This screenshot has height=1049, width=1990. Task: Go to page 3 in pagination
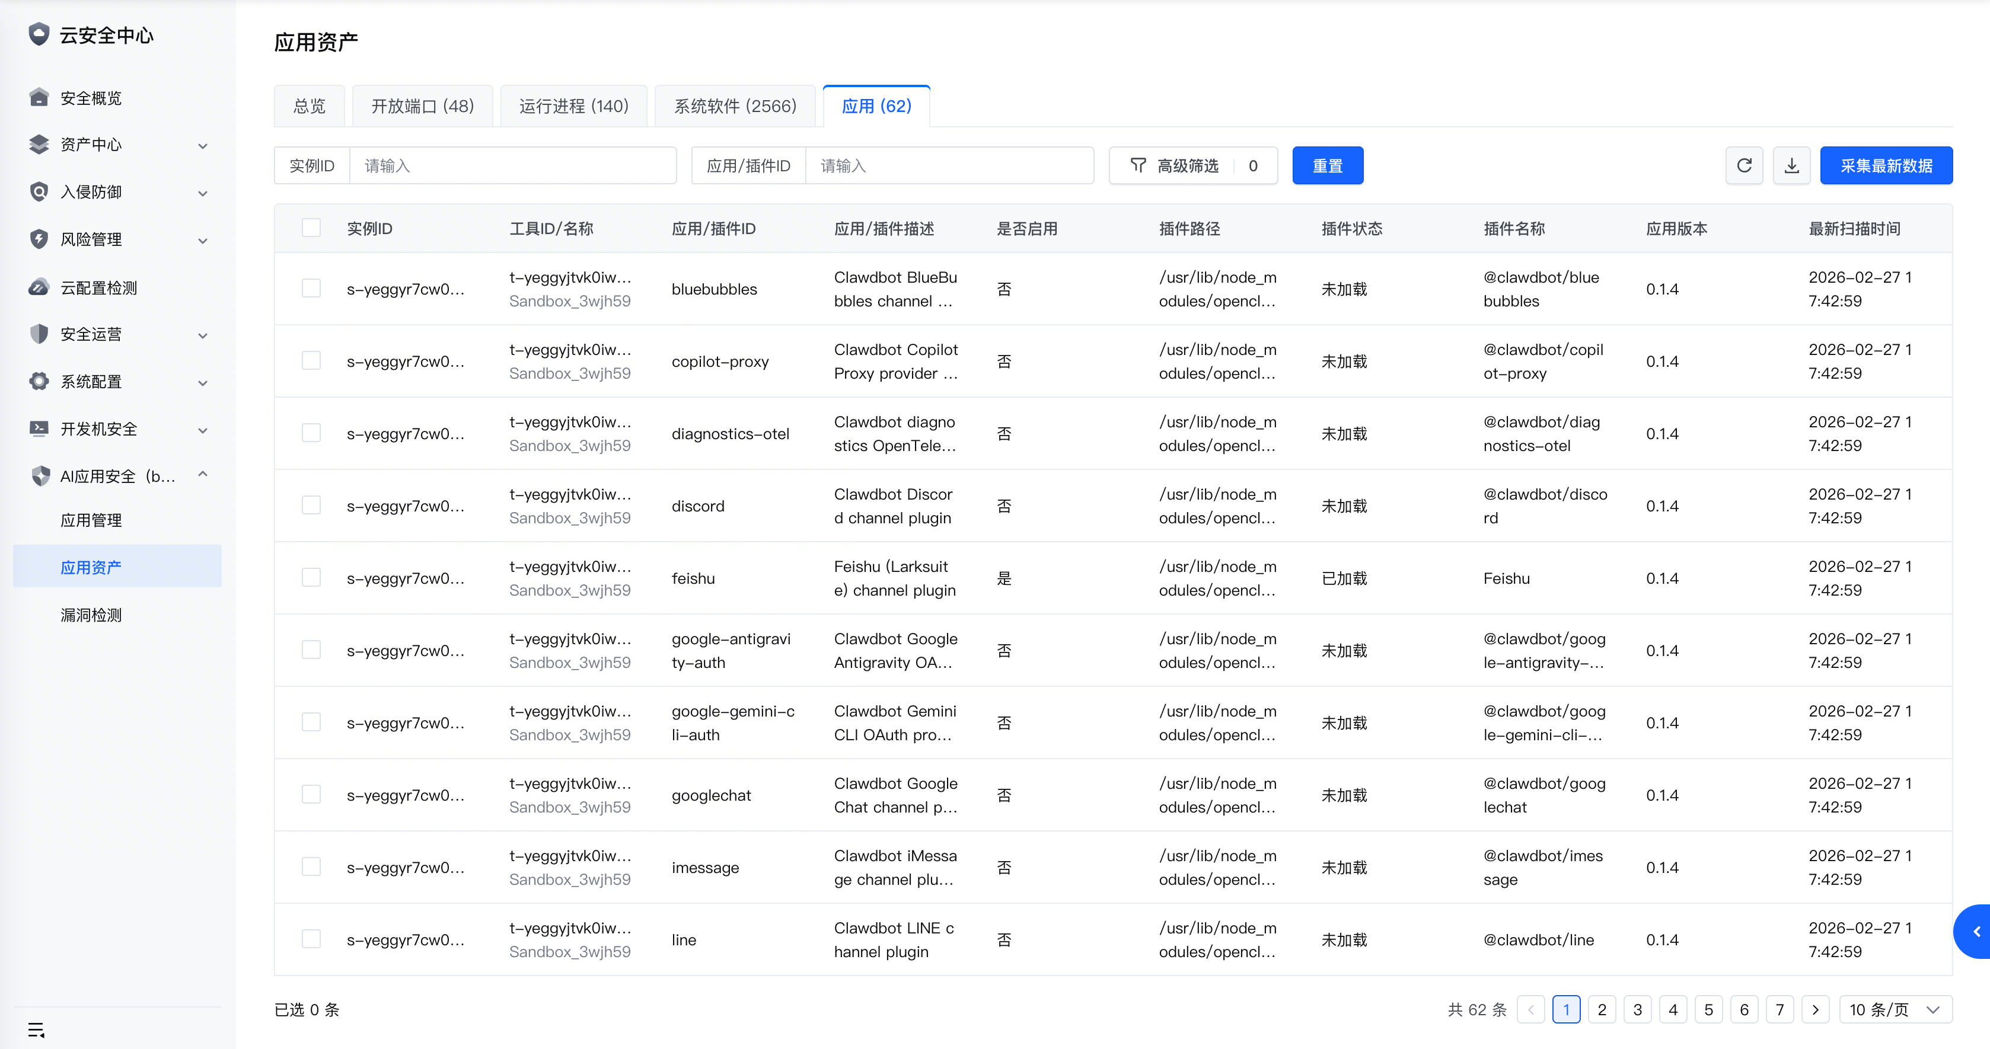pos(1637,1010)
